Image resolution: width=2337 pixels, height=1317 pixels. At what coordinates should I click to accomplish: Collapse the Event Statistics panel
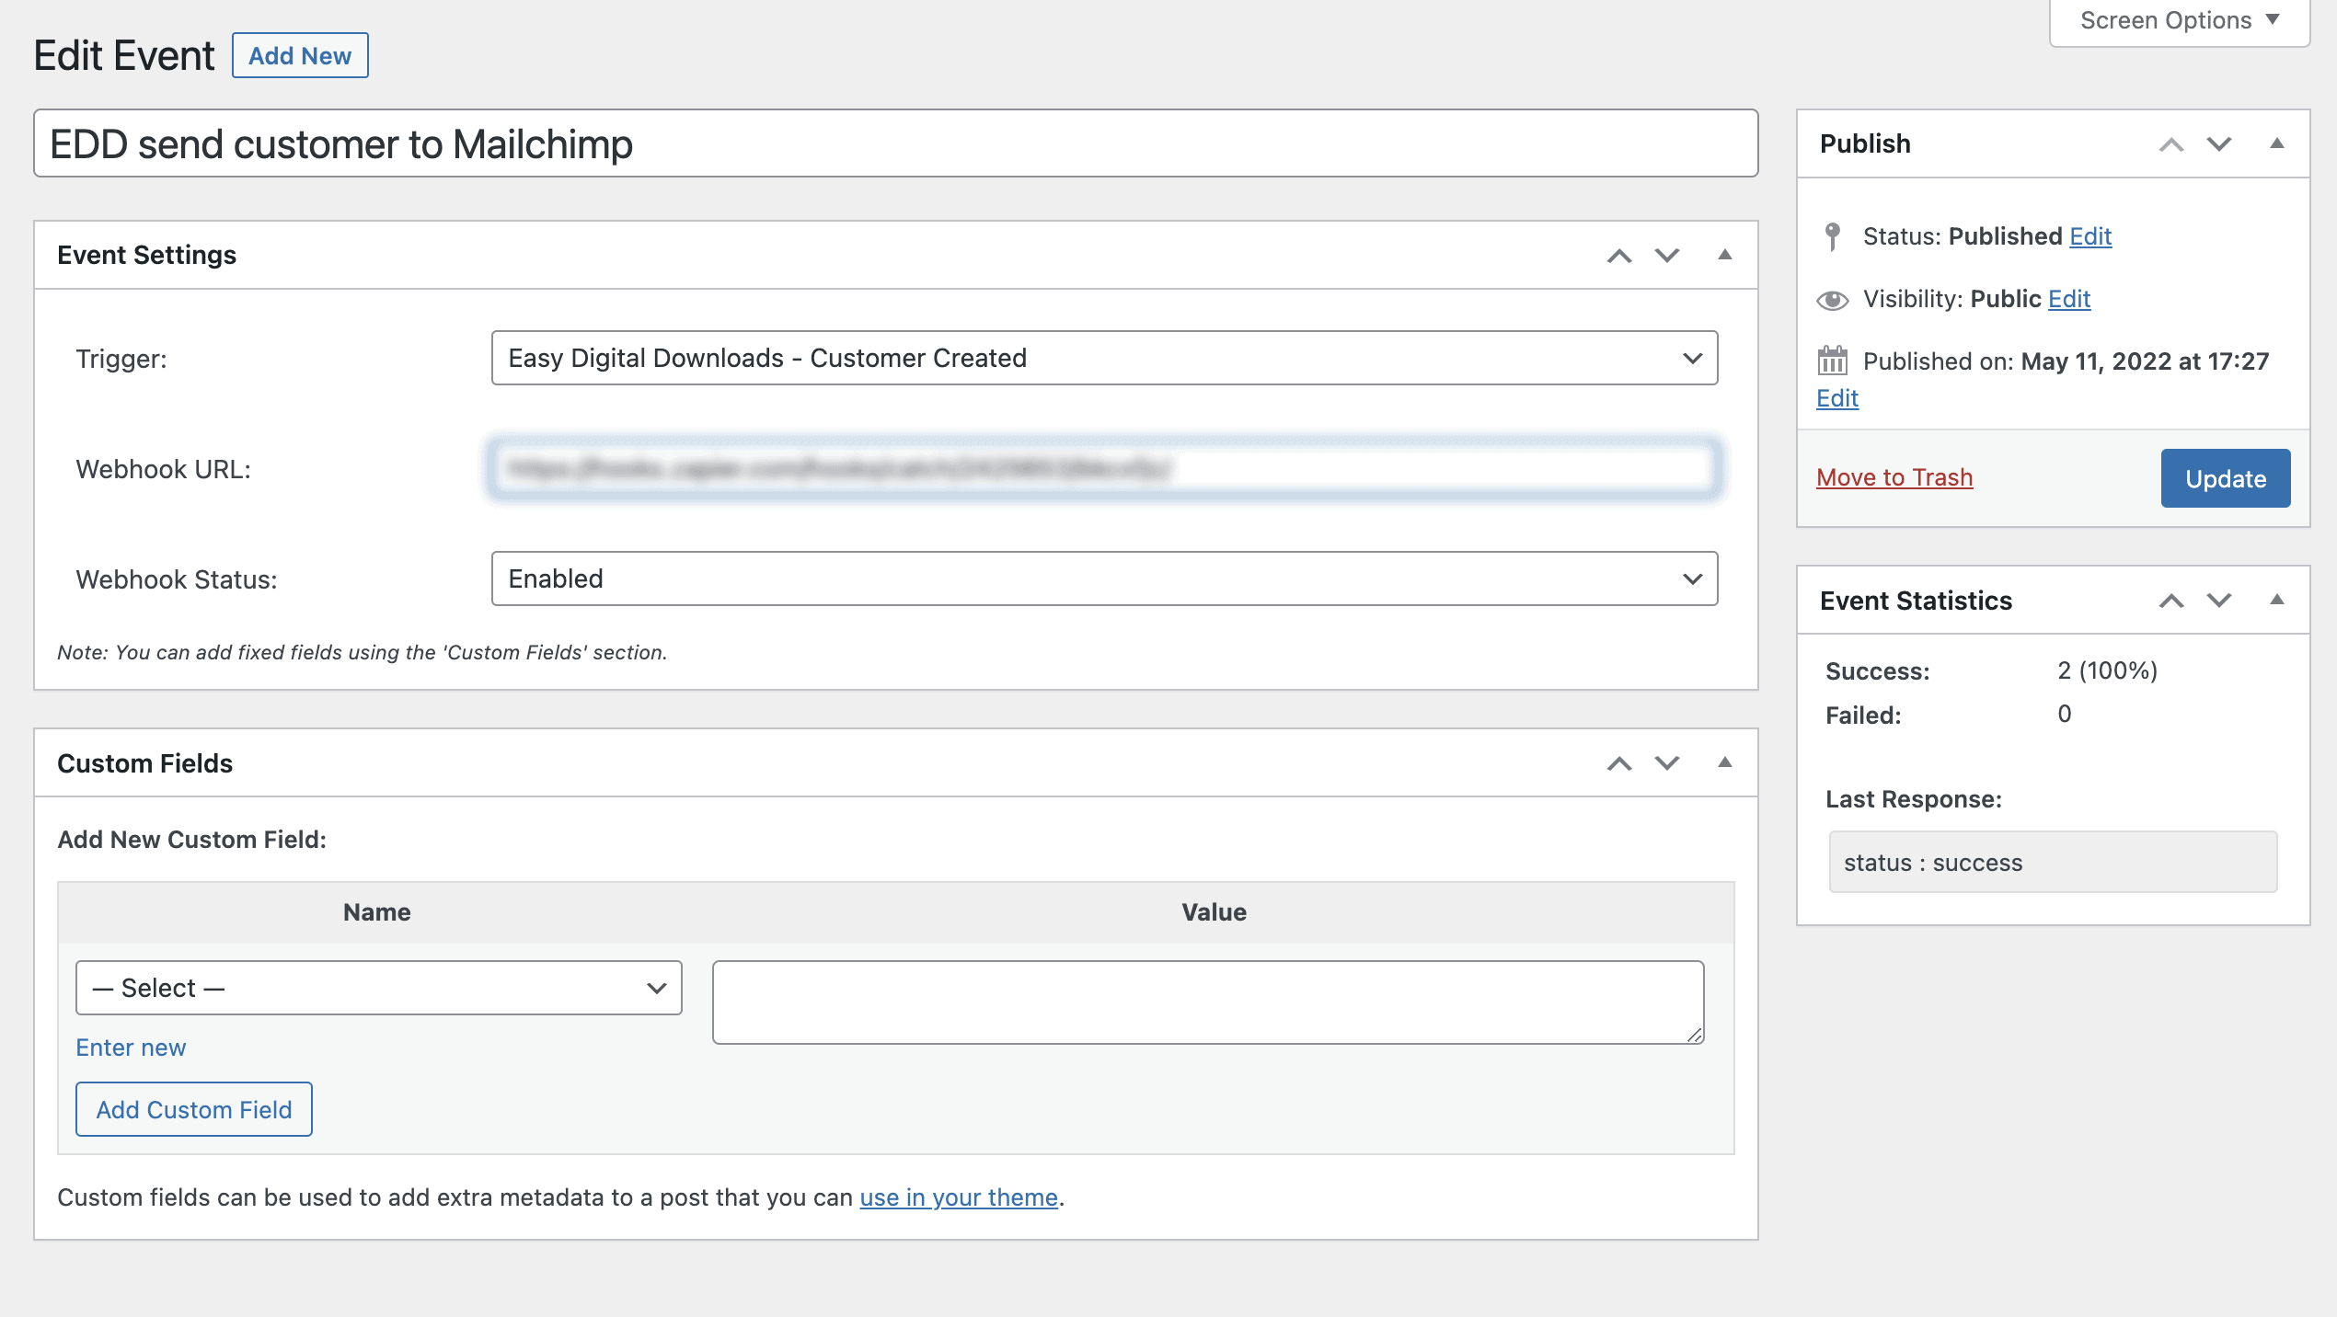2277,600
